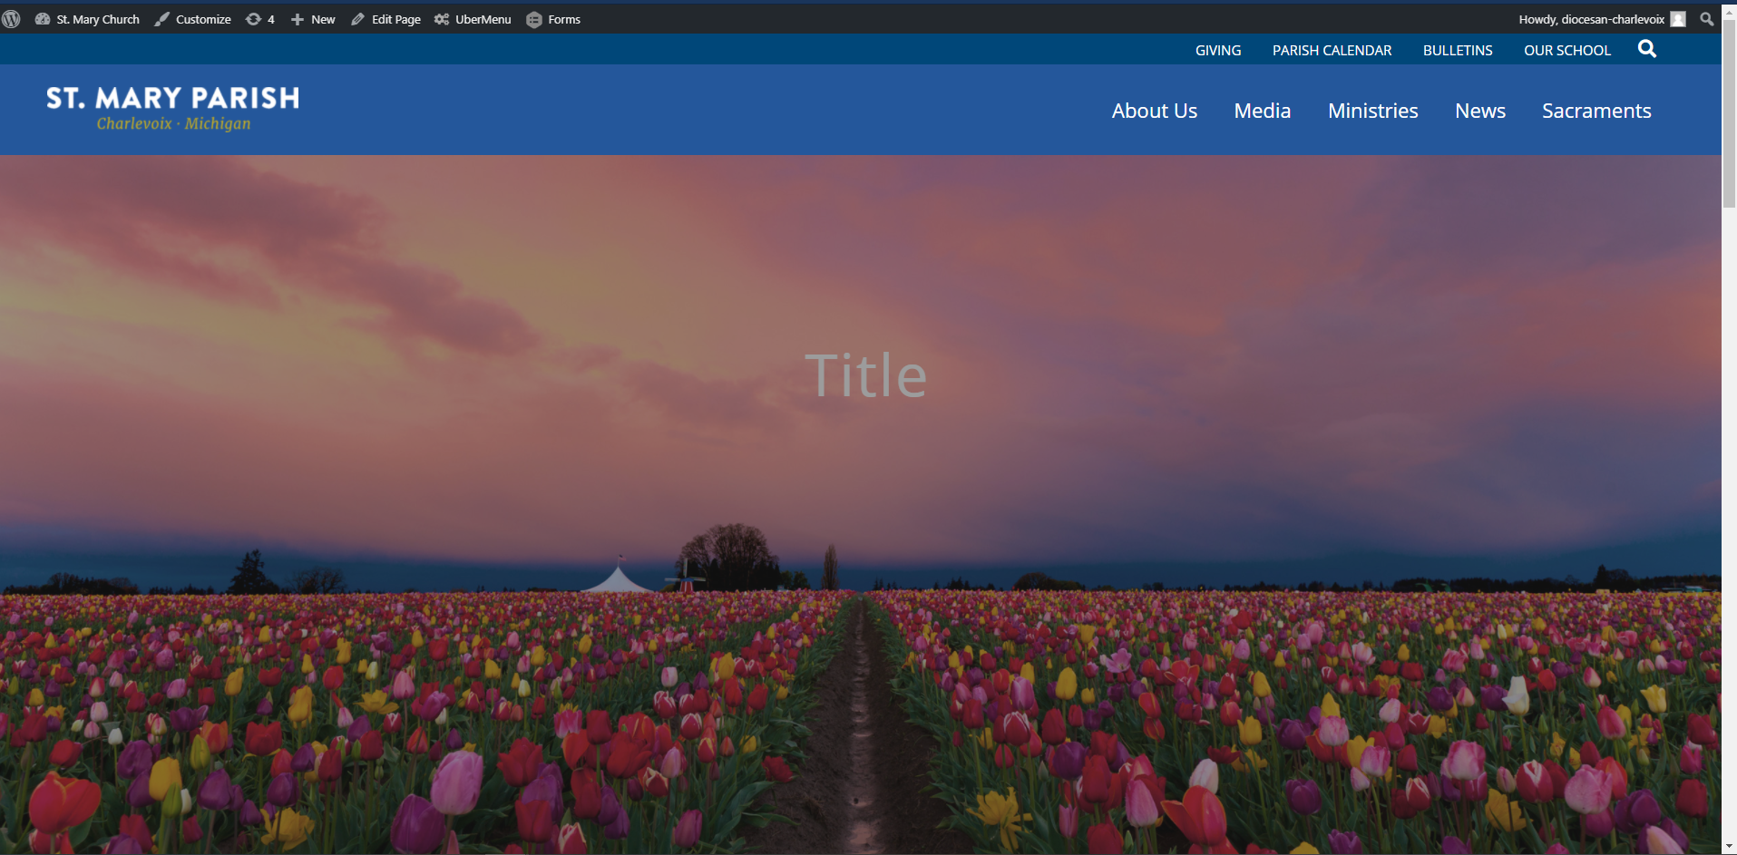
Task: Open the user avatar next to Howdy
Action: (1678, 19)
